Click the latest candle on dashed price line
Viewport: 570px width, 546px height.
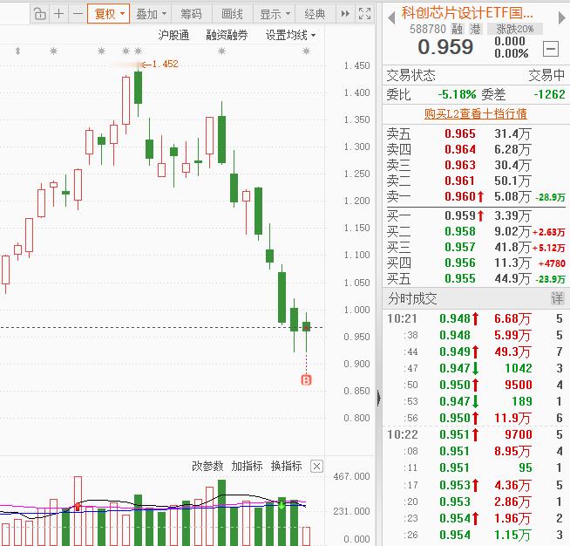[x=307, y=326]
